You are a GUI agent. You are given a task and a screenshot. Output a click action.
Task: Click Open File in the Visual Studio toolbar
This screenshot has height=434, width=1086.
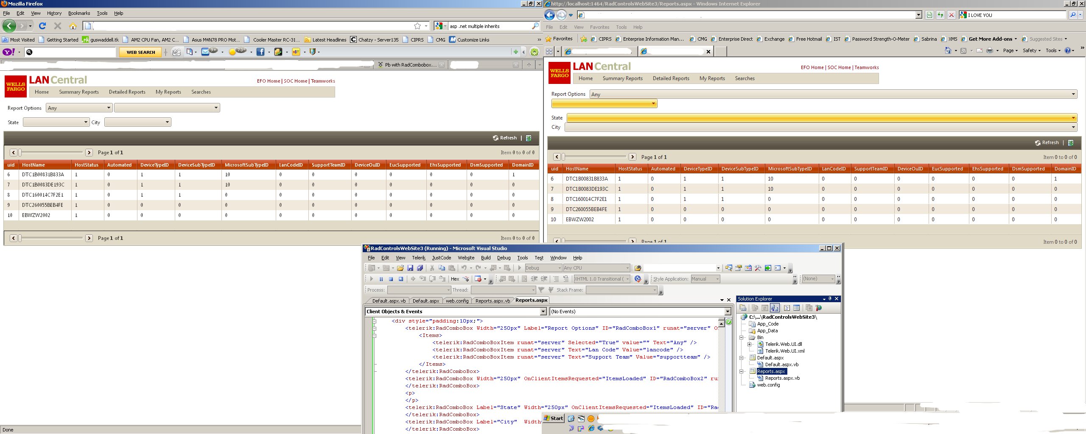[400, 268]
